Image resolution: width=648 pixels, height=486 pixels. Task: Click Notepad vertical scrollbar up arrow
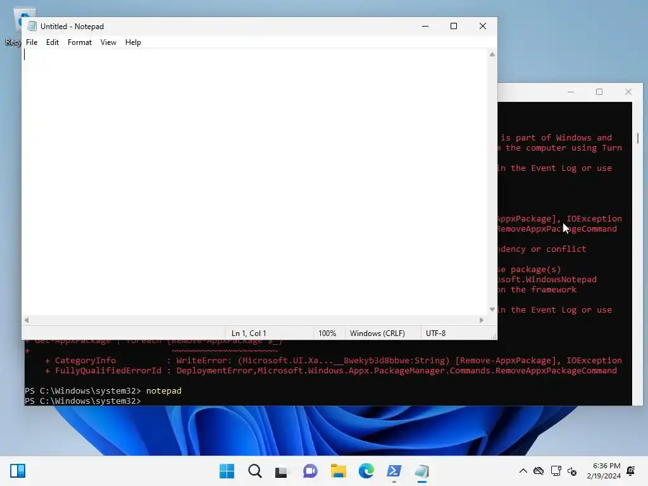tap(492, 54)
